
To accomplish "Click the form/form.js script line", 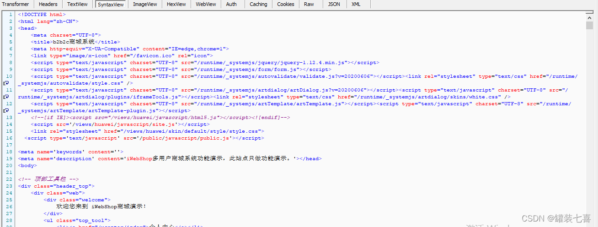I will pos(181,70).
